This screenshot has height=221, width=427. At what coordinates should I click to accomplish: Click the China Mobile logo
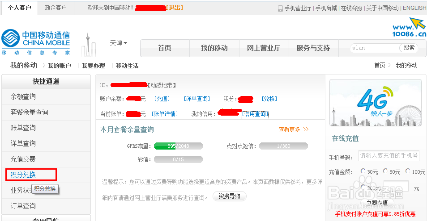point(36,42)
